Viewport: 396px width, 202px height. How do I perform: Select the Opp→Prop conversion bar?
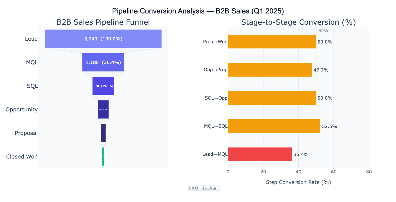pos(270,70)
